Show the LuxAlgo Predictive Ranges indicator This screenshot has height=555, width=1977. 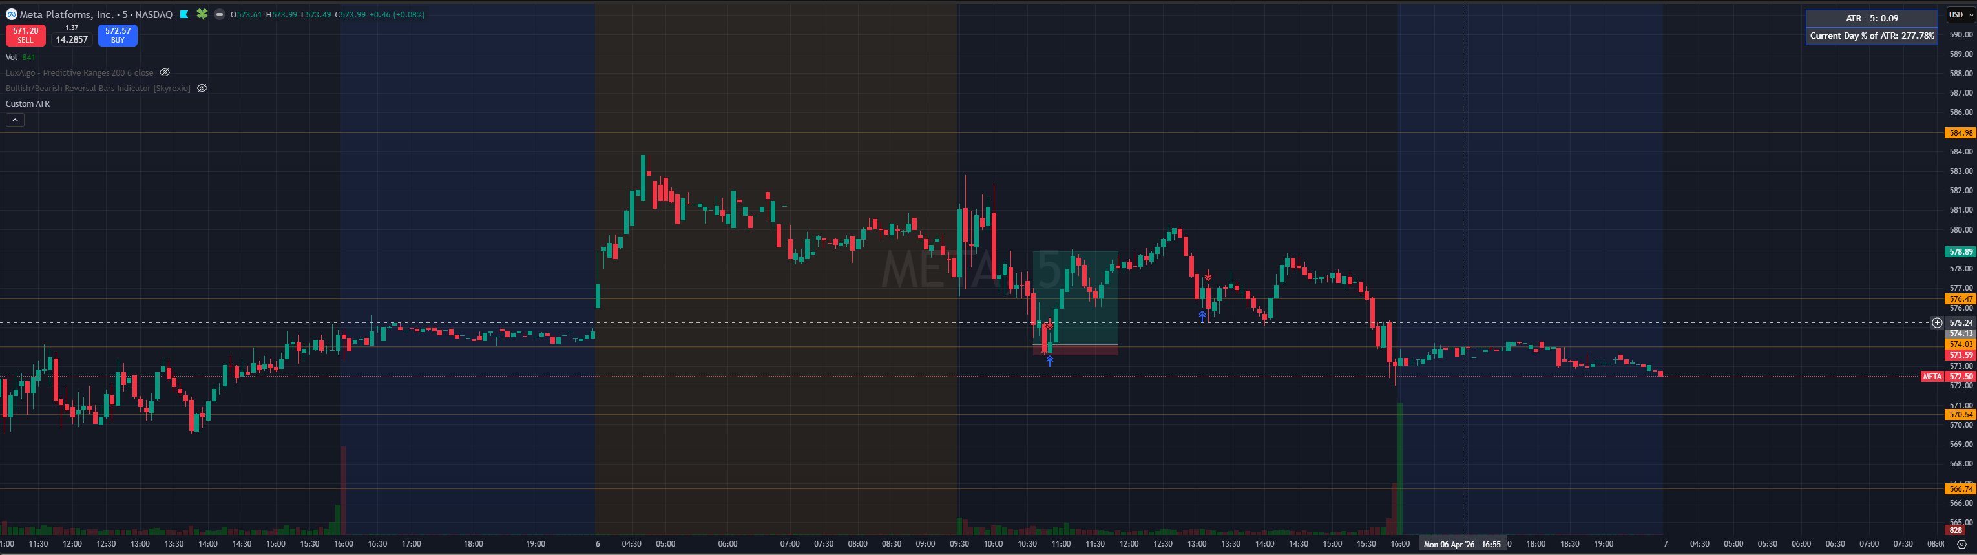(164, 73)
